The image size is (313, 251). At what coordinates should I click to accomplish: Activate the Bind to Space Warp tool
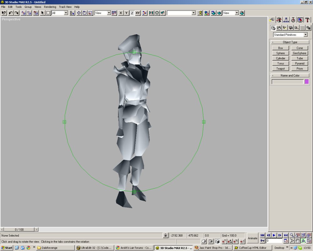(36, 13)
